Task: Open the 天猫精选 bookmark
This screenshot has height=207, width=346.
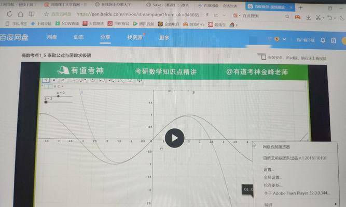Action: (x=93, y=23)
